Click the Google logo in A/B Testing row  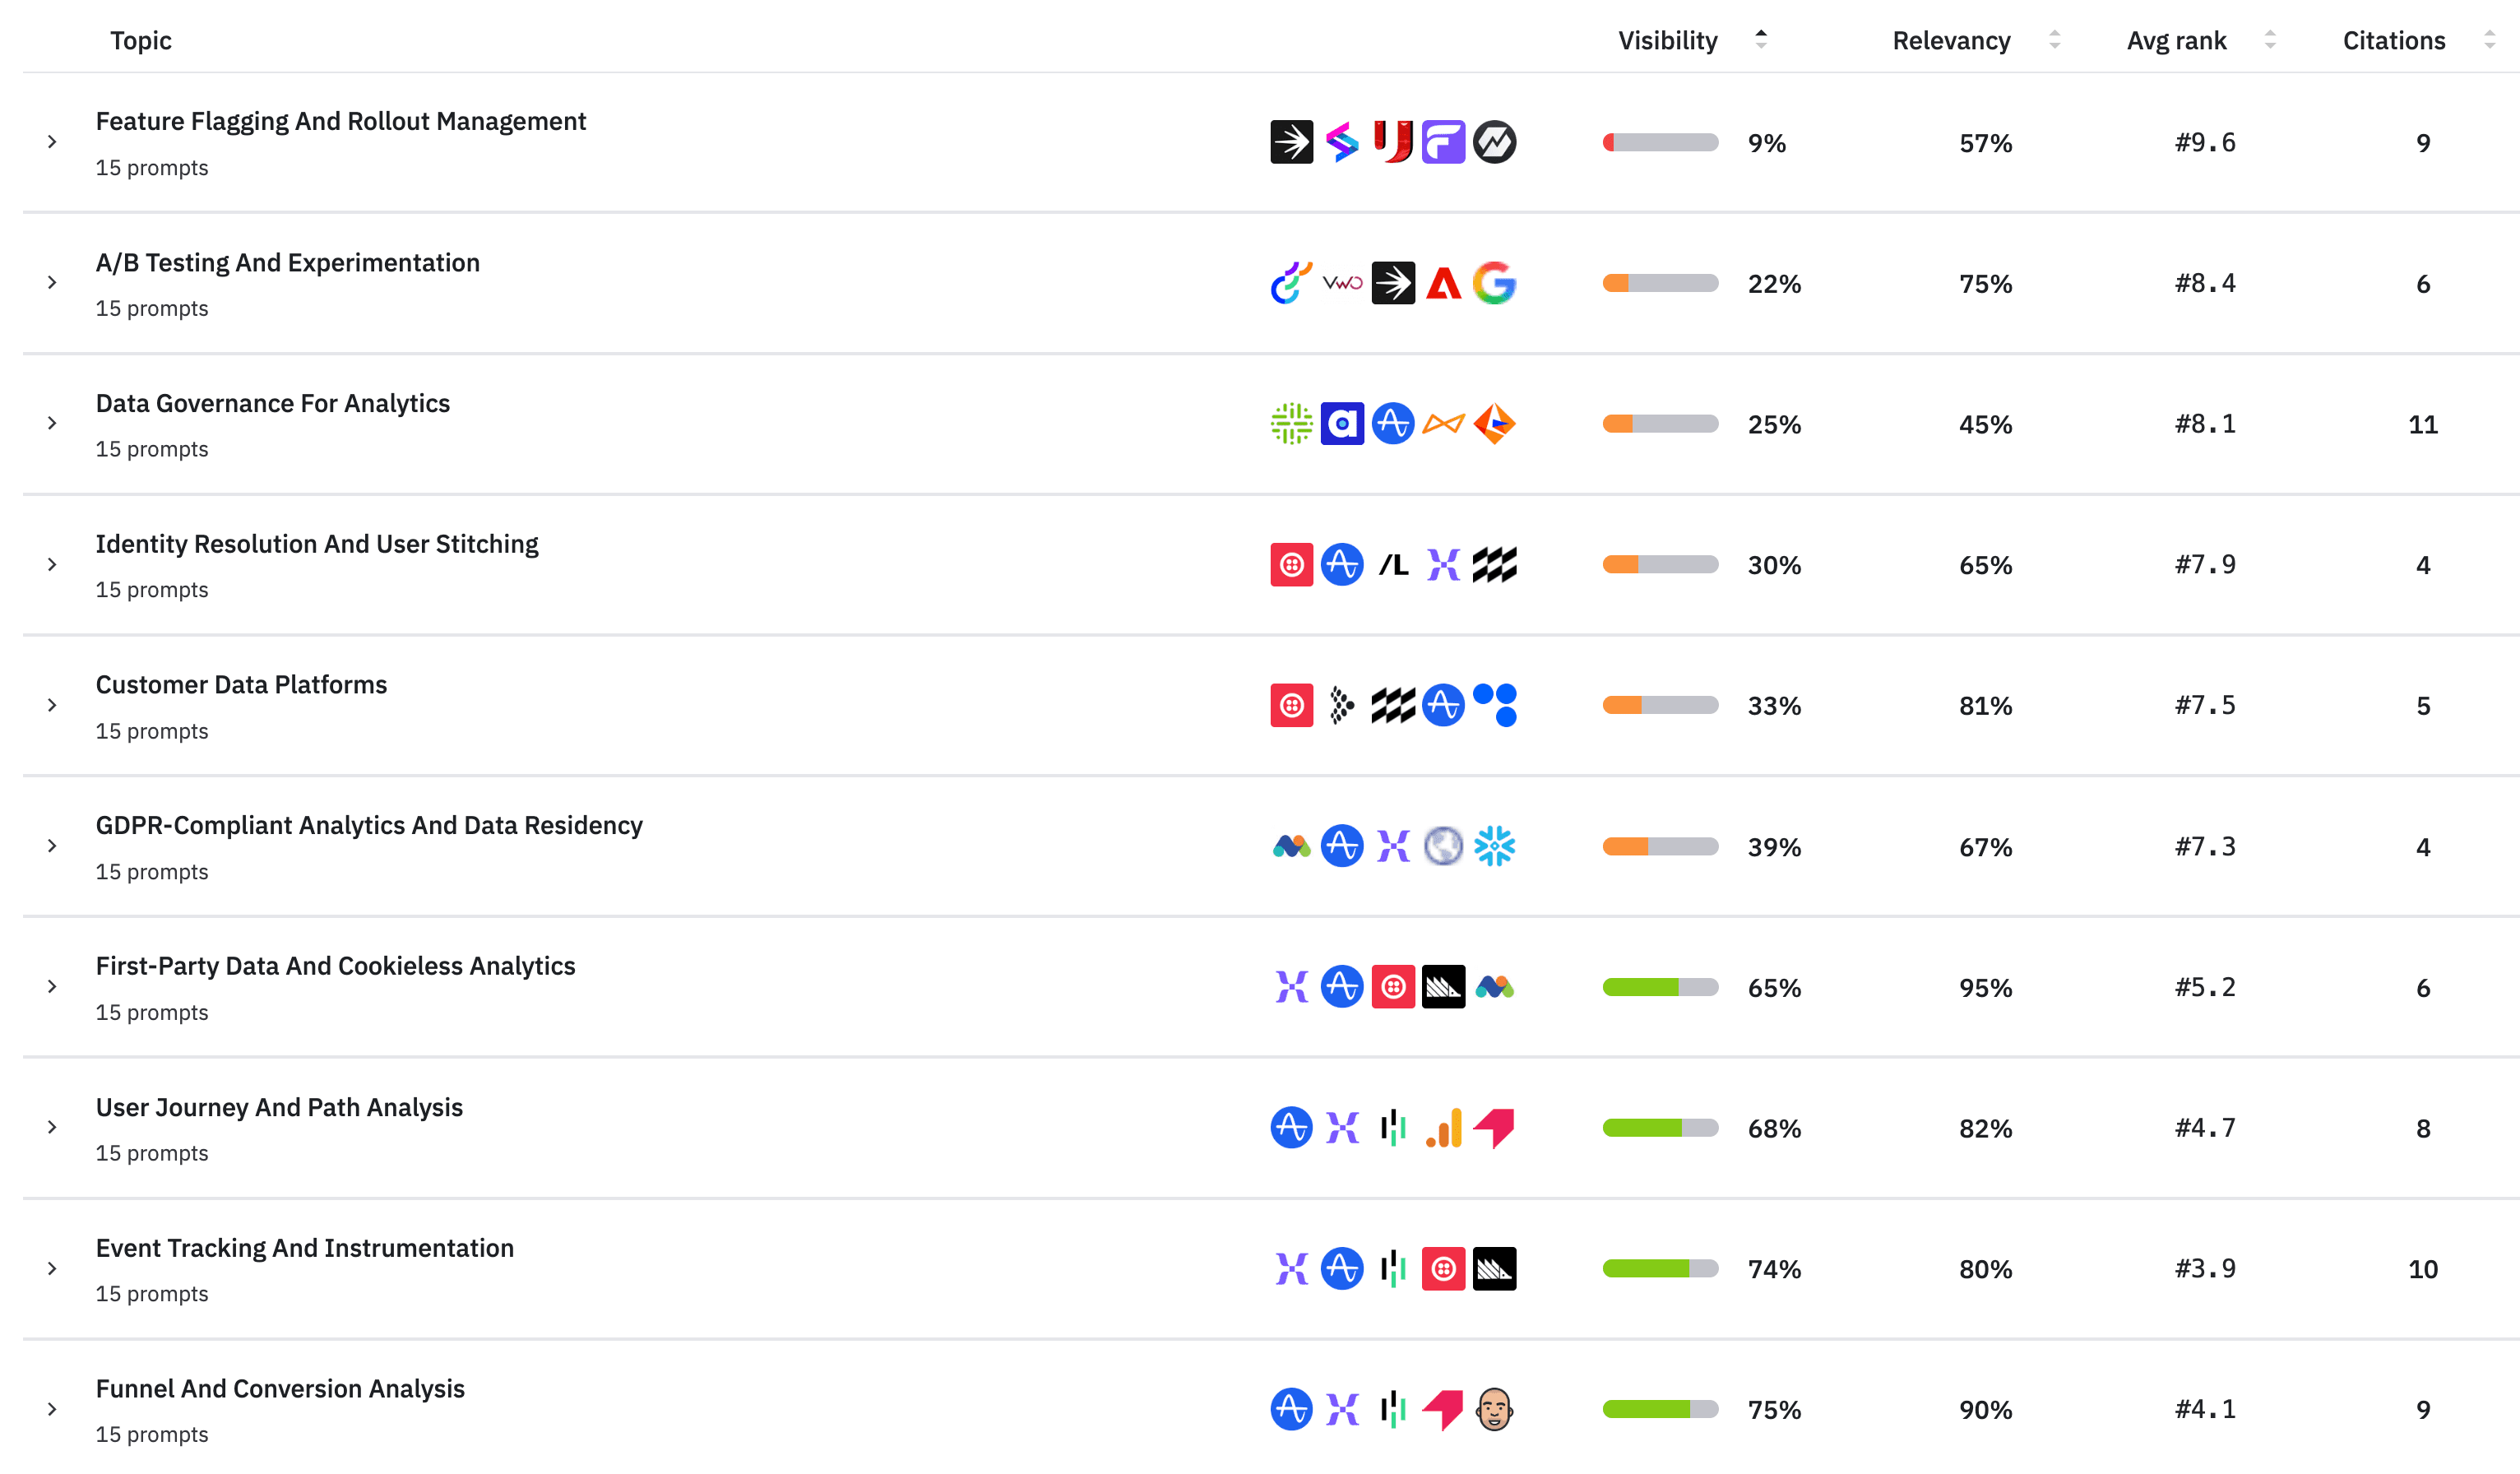(1496, 283)
